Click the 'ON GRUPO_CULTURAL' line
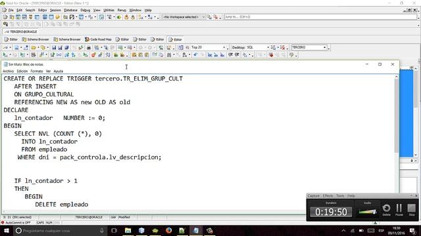Viewport: 421px width, 236px height. click(44, 94)
